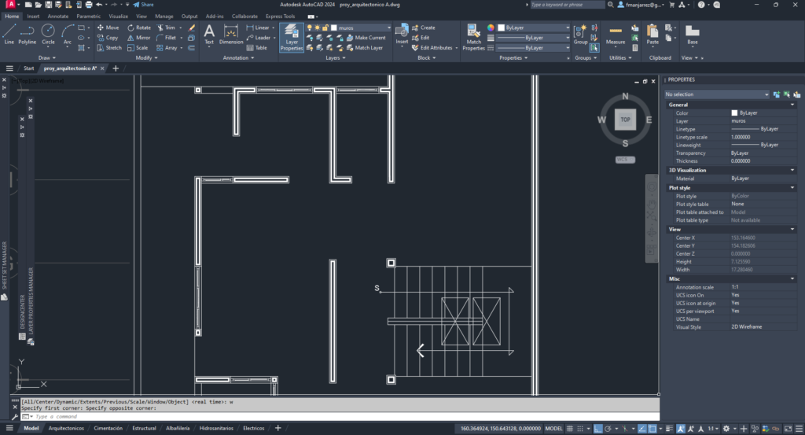Click the Text annotation tool

tap(209, 35)
